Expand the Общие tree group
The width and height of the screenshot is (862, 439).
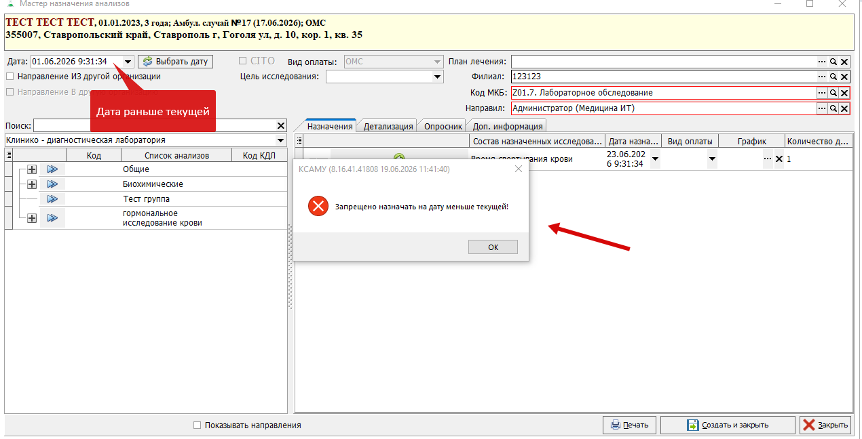click(32, 169)
